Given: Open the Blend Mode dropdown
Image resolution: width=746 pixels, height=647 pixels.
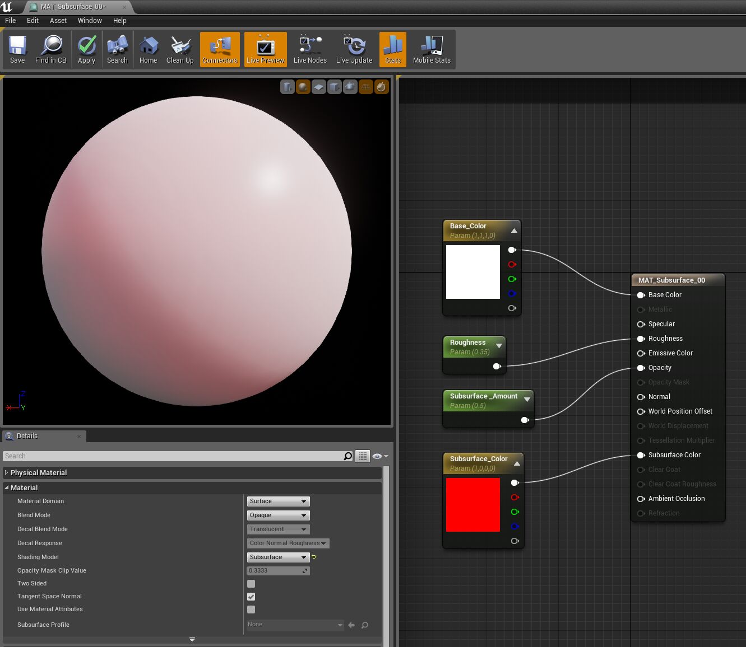Looking at the screenshot, I should coord(279,515).
